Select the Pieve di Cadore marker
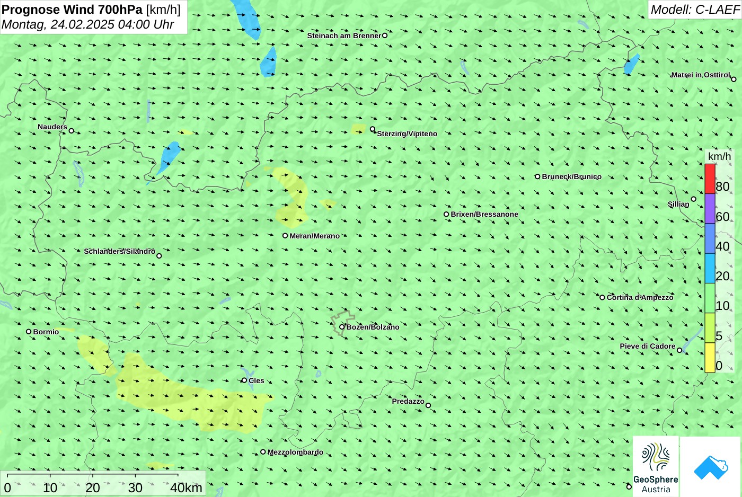Image resolution: width=742 pixels, height=497 pixels. tap(679, 350)
